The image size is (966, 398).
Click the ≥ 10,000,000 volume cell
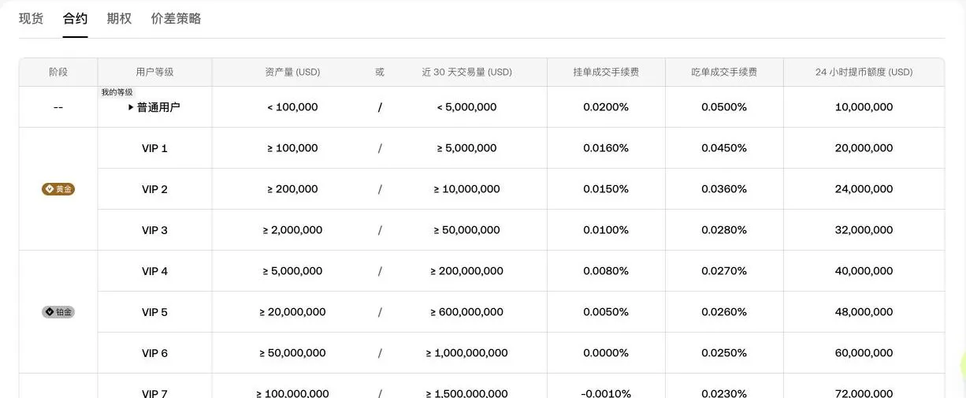tap(466, 189)
